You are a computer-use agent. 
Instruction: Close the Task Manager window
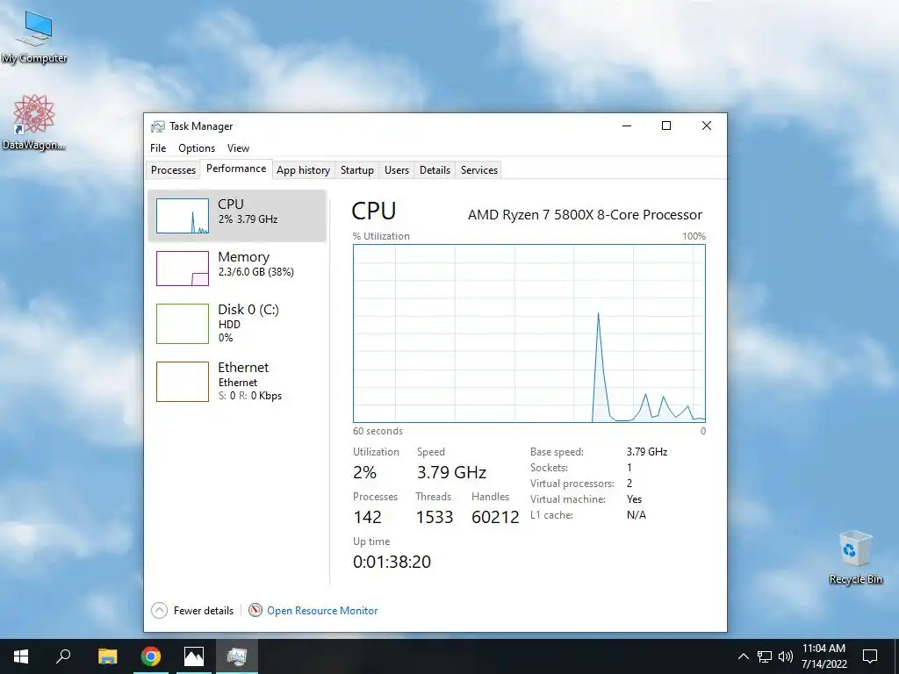coord(707,125)
